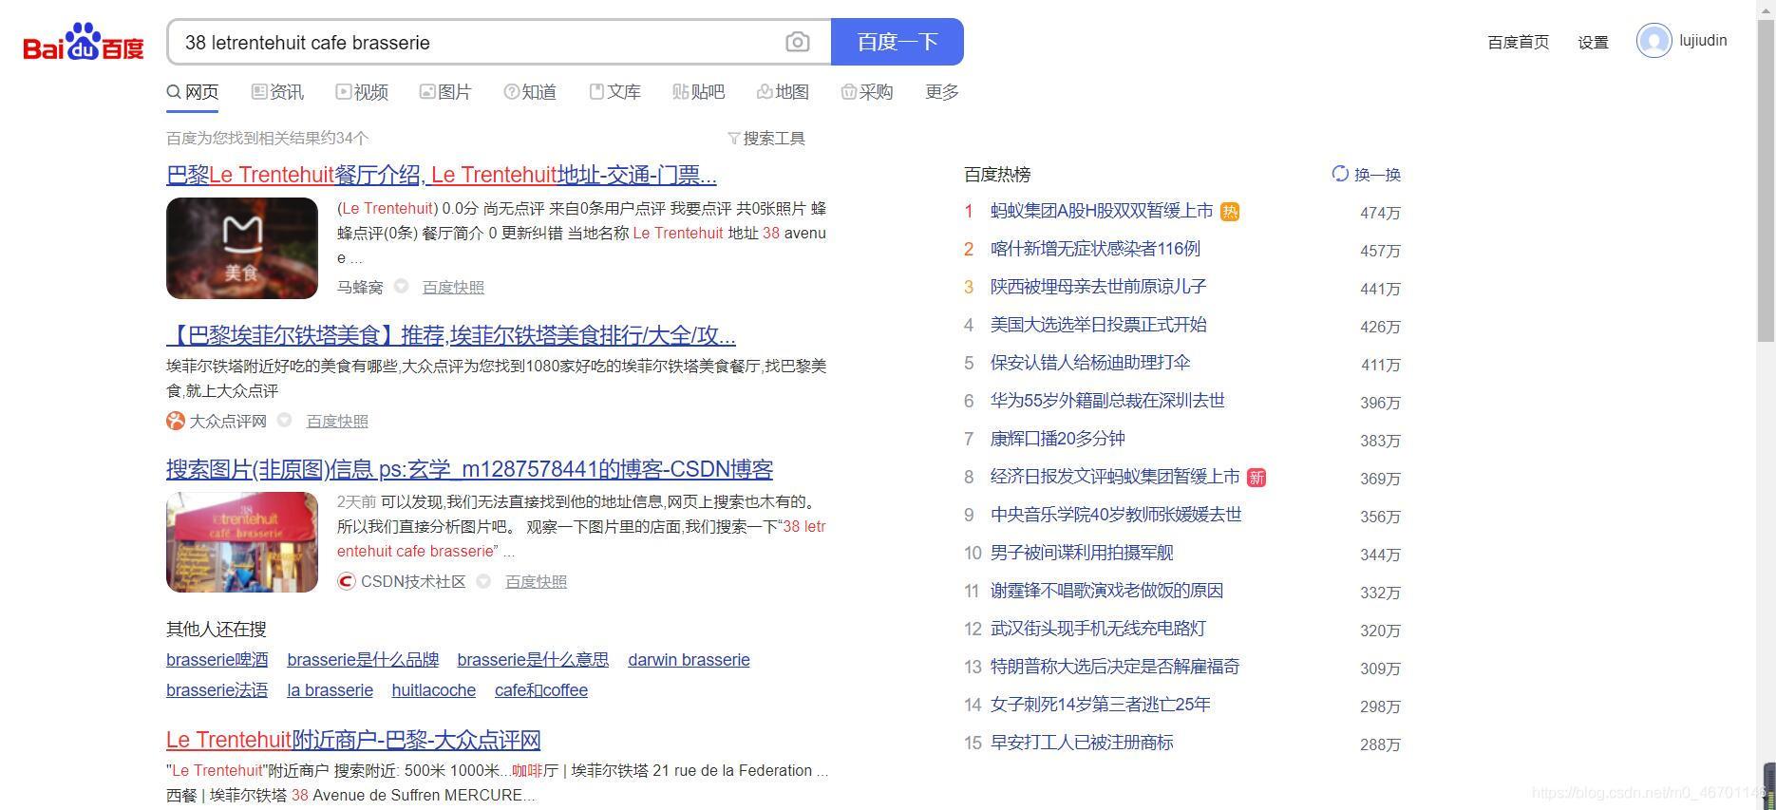Screen dimensions: 1776x810
Task: Search related term brasserie是什么品牌
Action: tap(363, 660)
